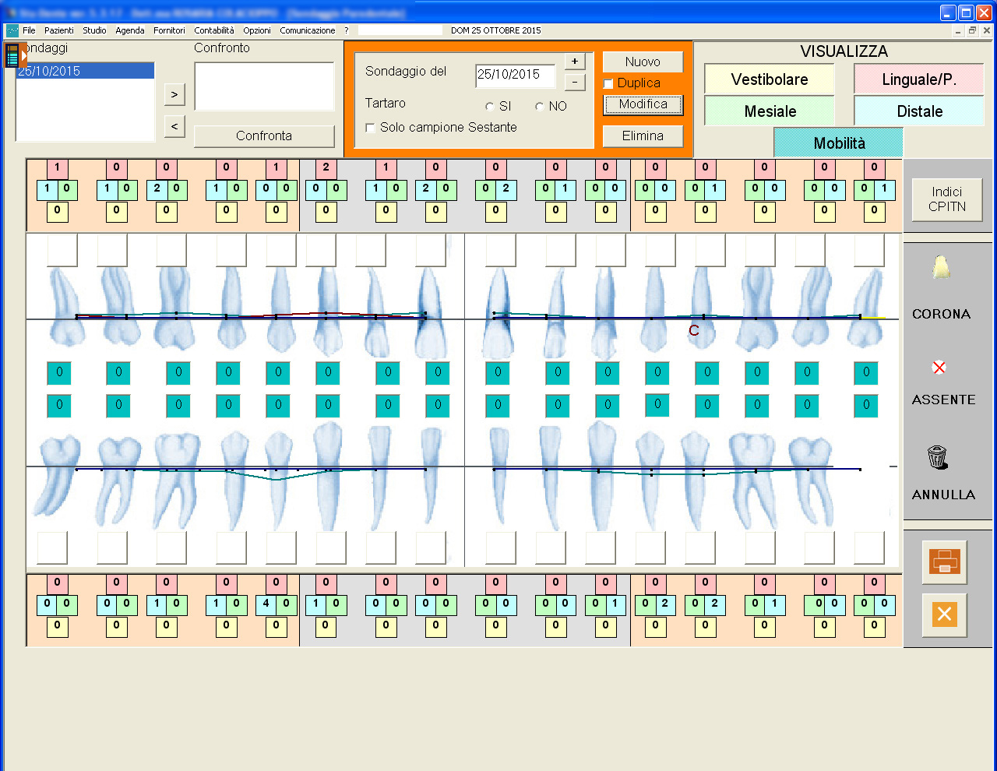Click the Elimina button

(643, 136)
